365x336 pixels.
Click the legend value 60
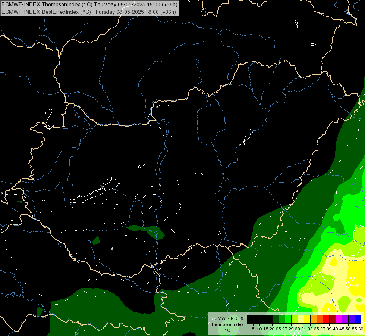(x=361, y=329)
